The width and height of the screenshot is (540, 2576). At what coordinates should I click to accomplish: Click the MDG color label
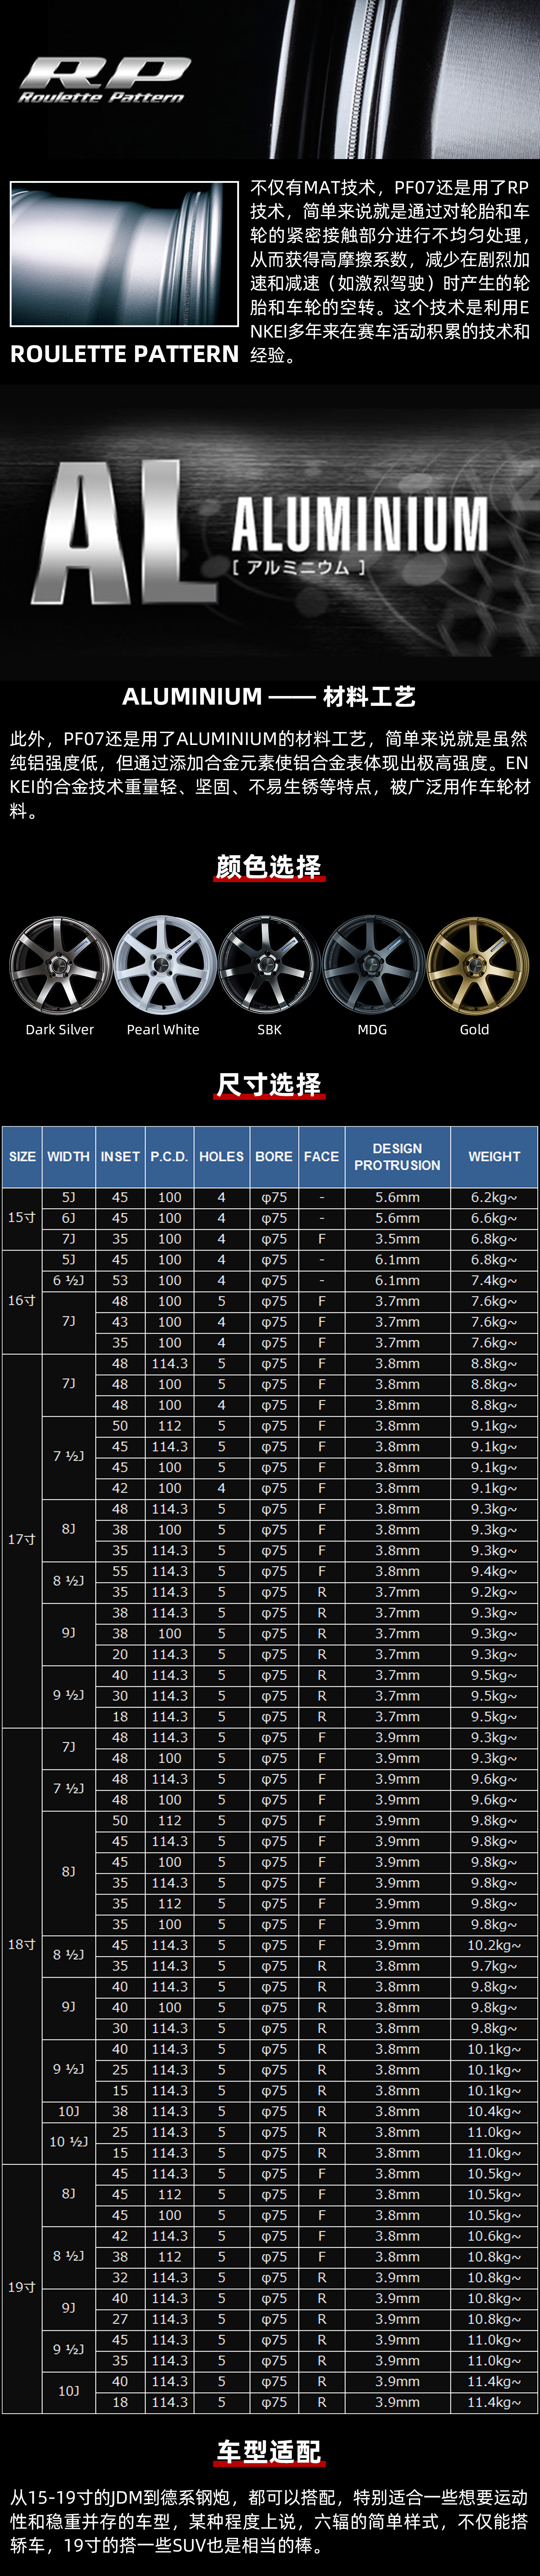[x=372, y=1030]
